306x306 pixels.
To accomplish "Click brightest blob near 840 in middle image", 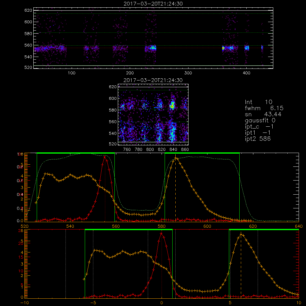I will coord(172,106).
